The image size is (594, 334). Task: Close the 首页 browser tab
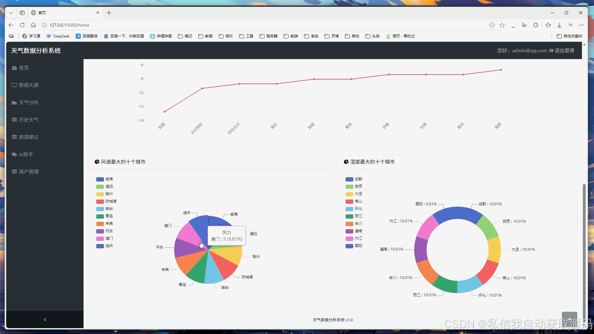tap(98, 13)
